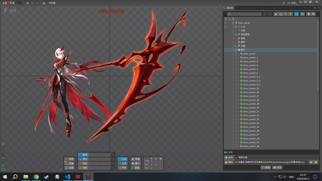Click the 选项 (Options) label
The height and width of the screenshot is (181, 322).
(229, 158)
